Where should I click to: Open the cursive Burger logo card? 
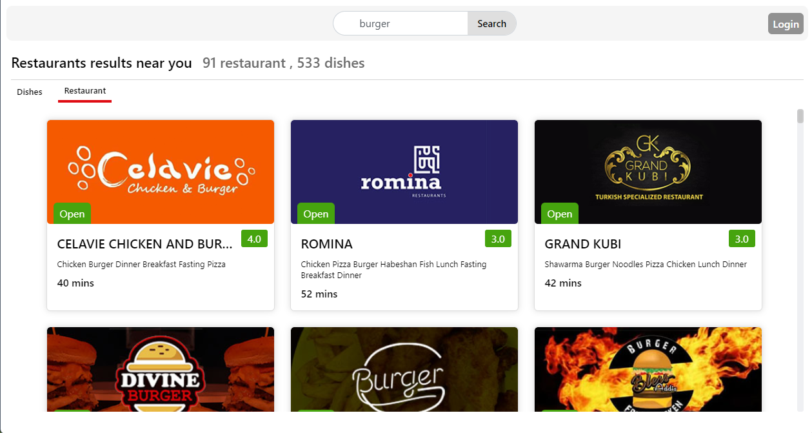(404, 369)
